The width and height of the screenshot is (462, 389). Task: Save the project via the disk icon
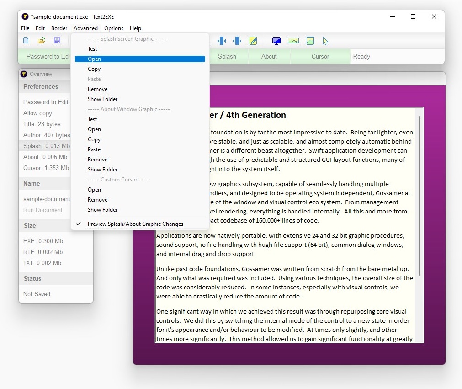(x=57, y=40)
